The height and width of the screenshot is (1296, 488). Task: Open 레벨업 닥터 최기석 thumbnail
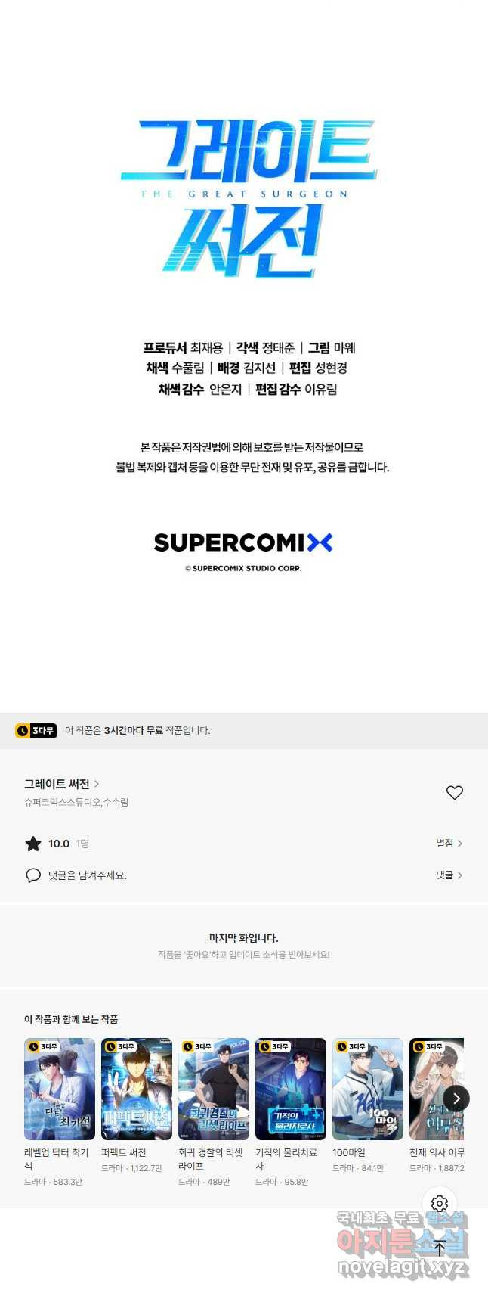[x=60, y=1089]
